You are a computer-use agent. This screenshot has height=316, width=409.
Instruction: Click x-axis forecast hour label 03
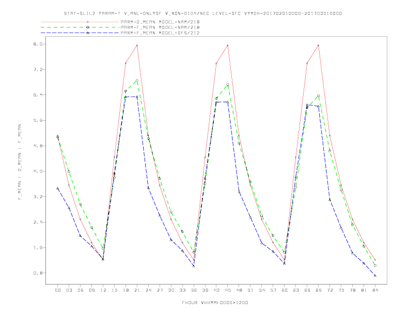(69, 290)
